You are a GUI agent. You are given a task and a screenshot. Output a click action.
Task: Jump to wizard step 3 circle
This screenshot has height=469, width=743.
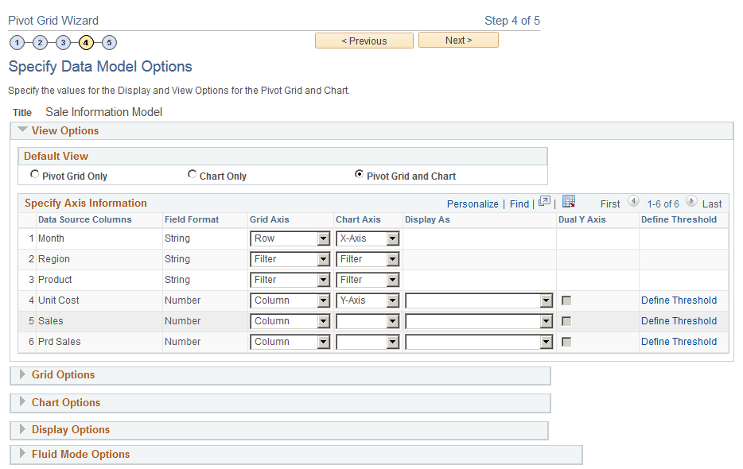click(63, 42)
